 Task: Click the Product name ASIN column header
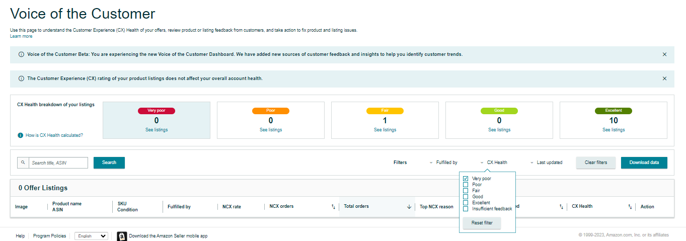pyautogui.click(x=67, y=207)
